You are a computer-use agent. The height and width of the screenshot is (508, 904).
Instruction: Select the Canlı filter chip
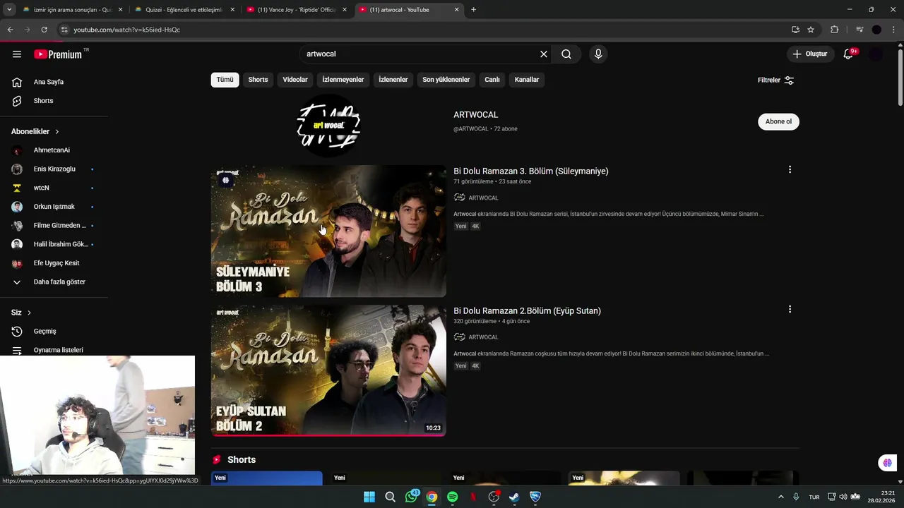click(x=492, y=80)
